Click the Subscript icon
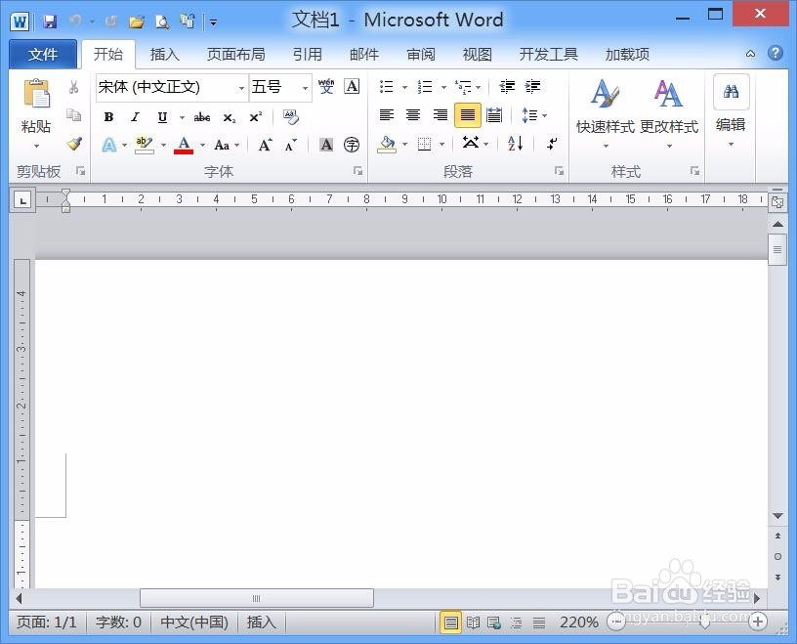The height and width of the screenshot is (644, 797). [x=230, y=117]
